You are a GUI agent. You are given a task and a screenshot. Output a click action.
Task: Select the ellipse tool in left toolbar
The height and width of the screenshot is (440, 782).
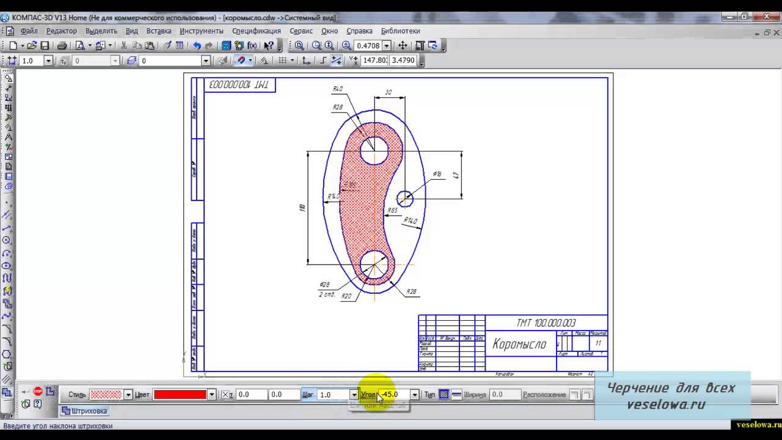coord(8,266)
